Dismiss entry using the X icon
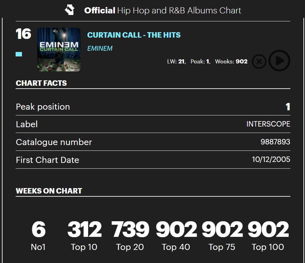This screenshot has width=305, height=263. [259, 61]
